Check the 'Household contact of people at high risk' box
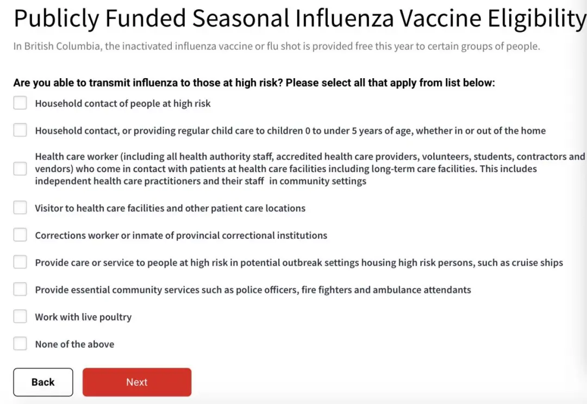The width and height of the screenshot is (587, 404). click(x=20, y=103)
